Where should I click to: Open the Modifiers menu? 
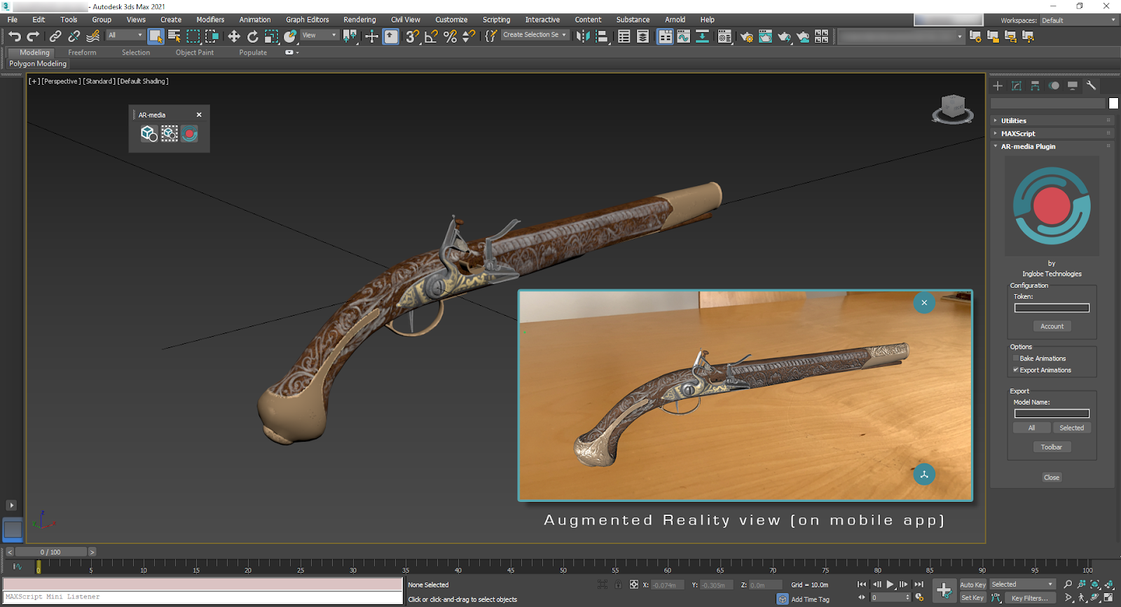click(210, 20)
